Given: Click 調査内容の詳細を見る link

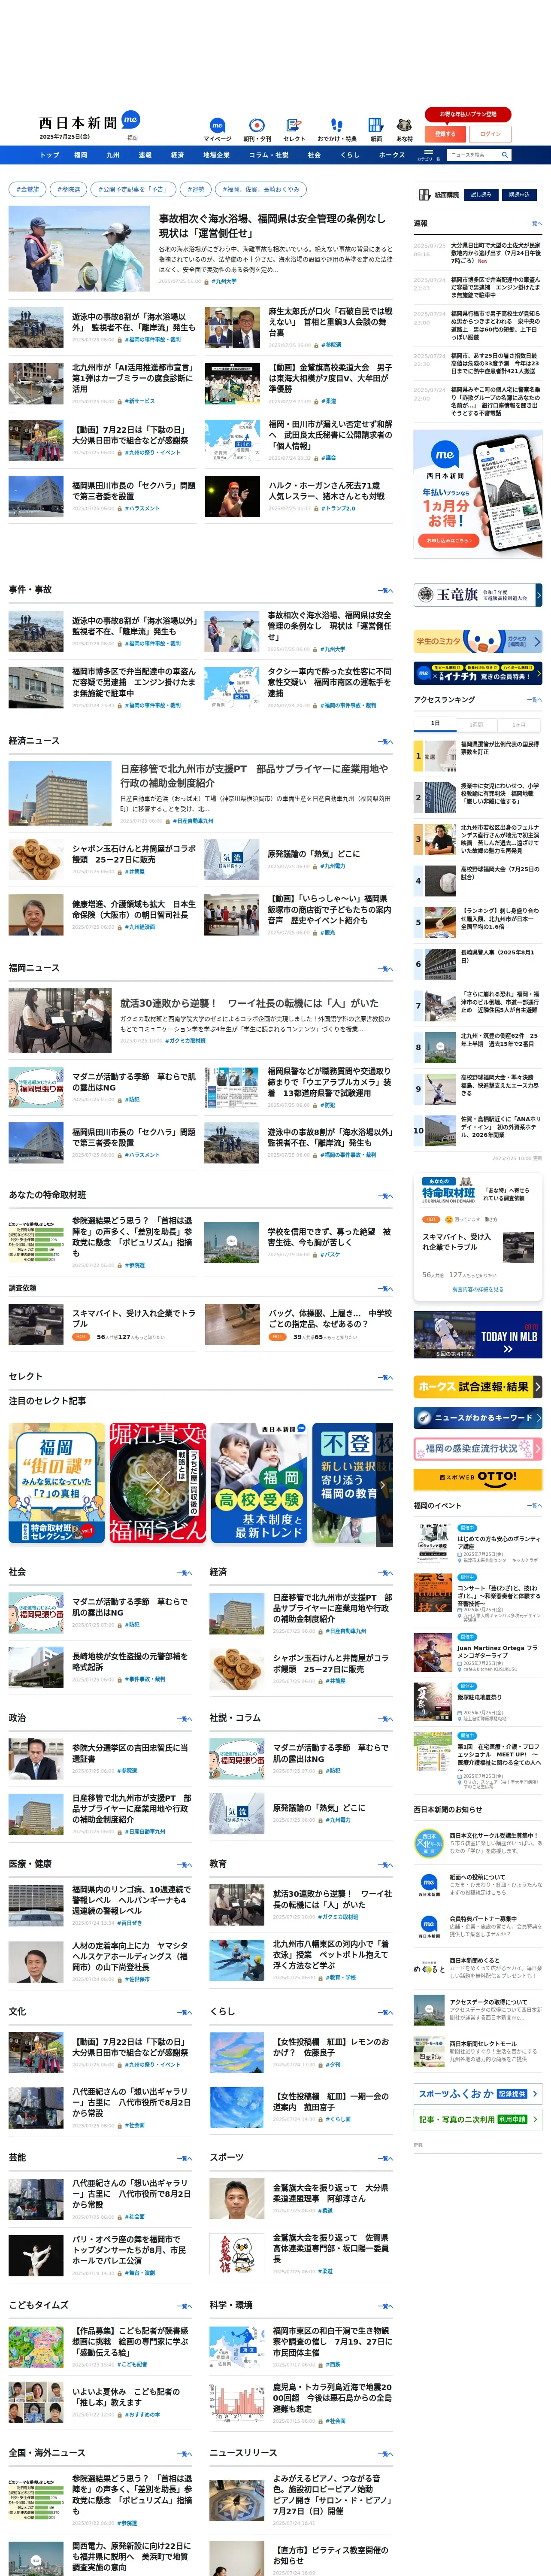Looking at the screenshot, I should [x=478, y=1290].
